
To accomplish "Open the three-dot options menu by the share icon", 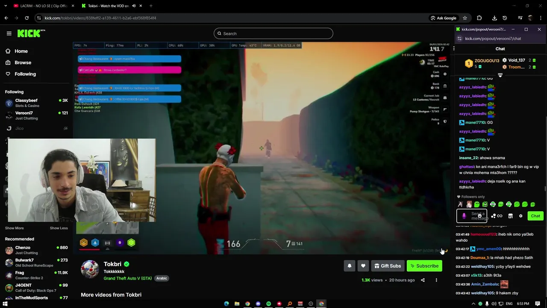I will (x=436, y=280).
